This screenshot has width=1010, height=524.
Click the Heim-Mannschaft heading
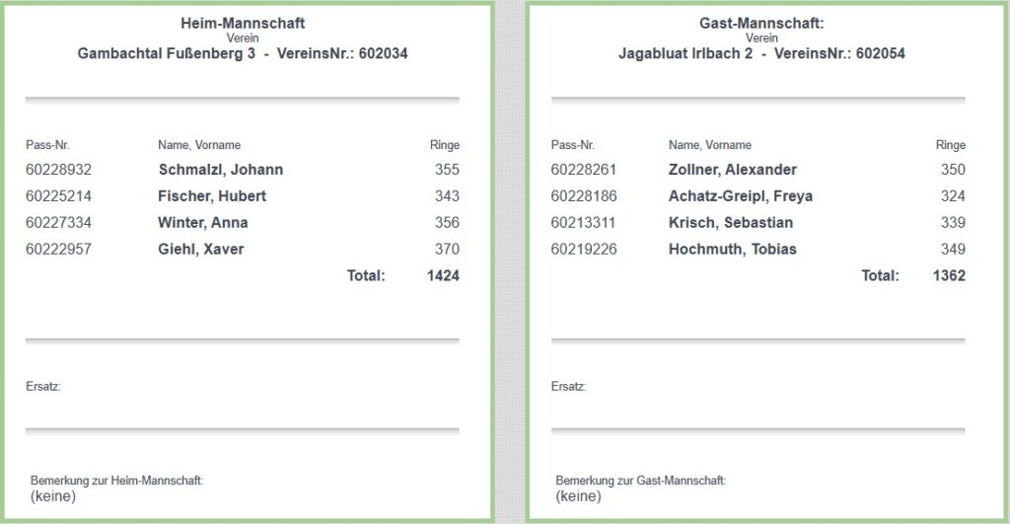(243, 23)
